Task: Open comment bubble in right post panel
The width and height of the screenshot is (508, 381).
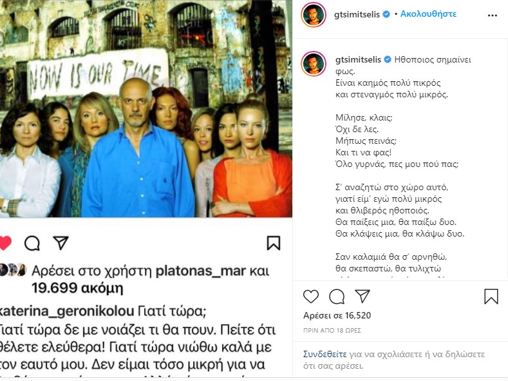Action: point(337,297)
